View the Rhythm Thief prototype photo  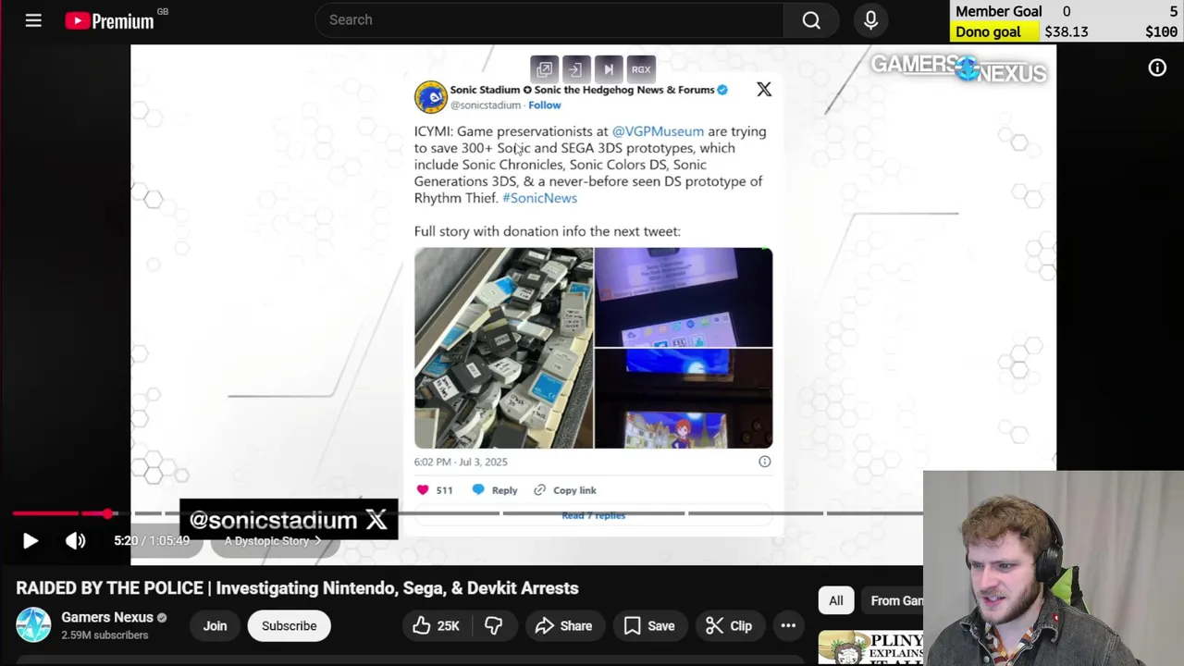(x=684, y=399)
